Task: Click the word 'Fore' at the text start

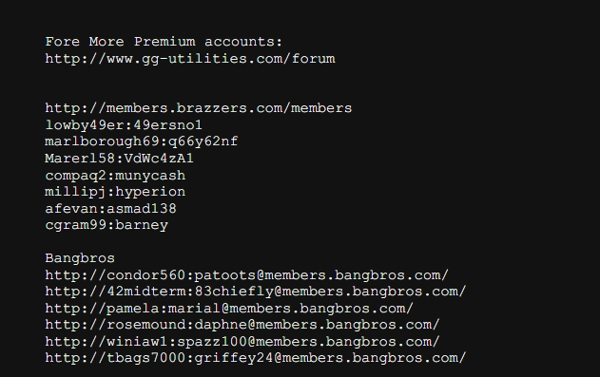Action: click(63, 42)
